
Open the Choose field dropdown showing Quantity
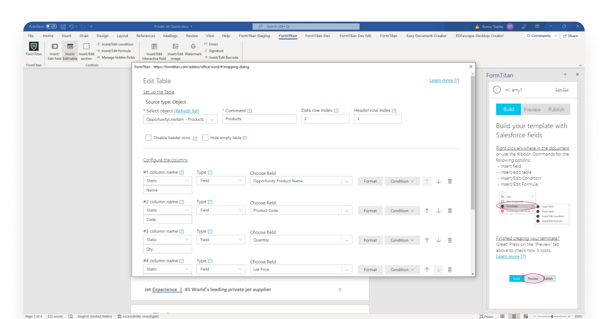click(301, 240)
